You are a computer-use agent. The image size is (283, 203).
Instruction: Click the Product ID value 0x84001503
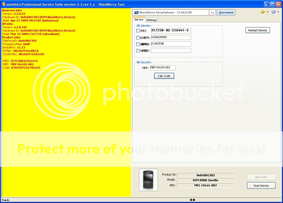(x=206, y=175)
